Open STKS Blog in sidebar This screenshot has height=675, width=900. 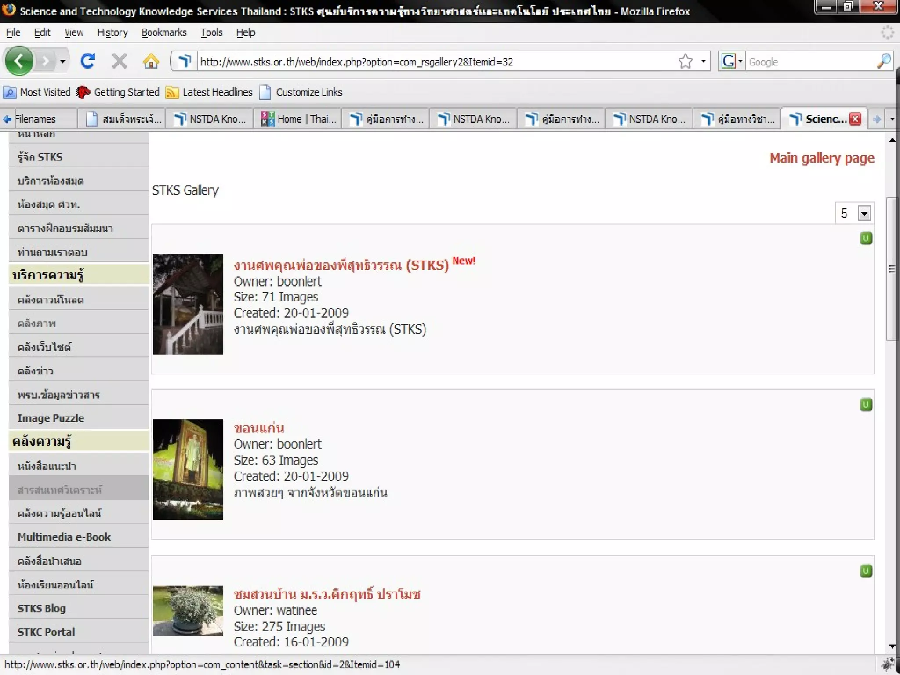pos(41,608)
